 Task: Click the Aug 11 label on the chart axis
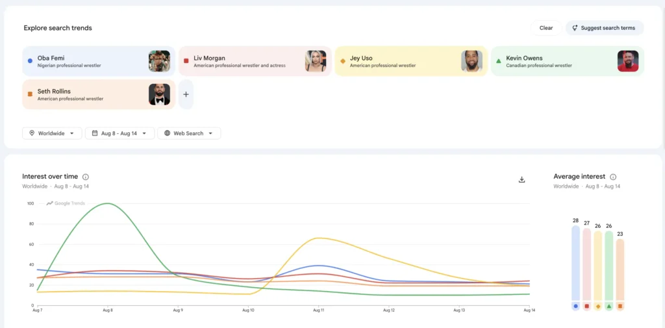point(318,310)
